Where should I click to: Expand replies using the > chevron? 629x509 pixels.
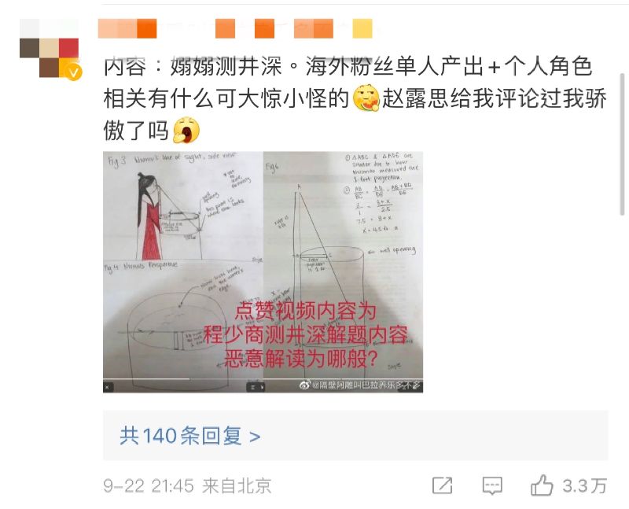pyautogui.click(x=255, y=437)
